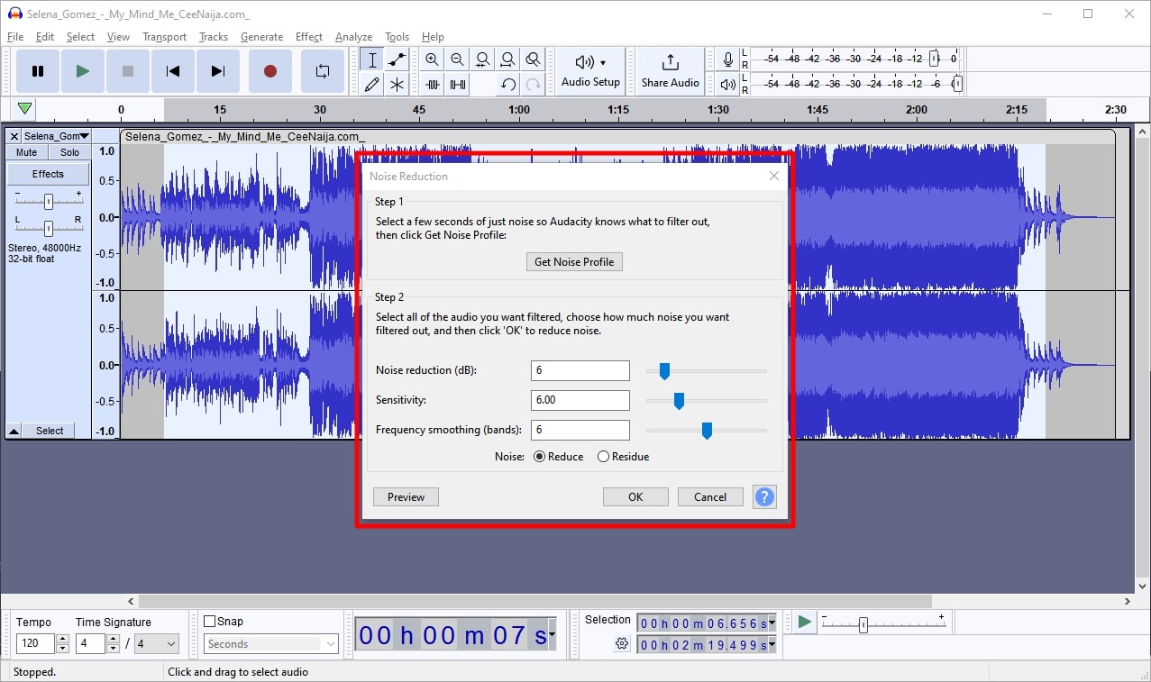Click the track Effects button
1151x682 pixels.
coord(49,174)
